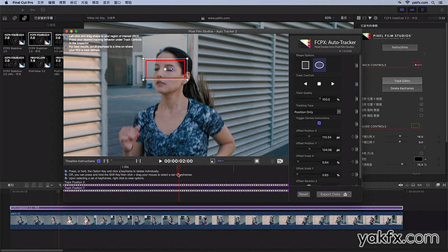Reset the Offset Position X parameter
Viewport: 448px width, 252px height.
[x=357, y=137]
